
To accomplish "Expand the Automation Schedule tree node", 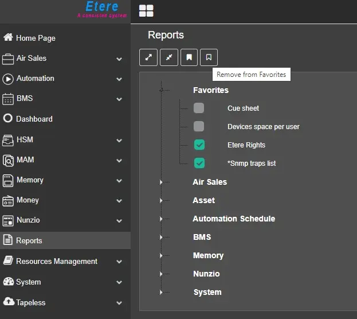I will 161,219.
